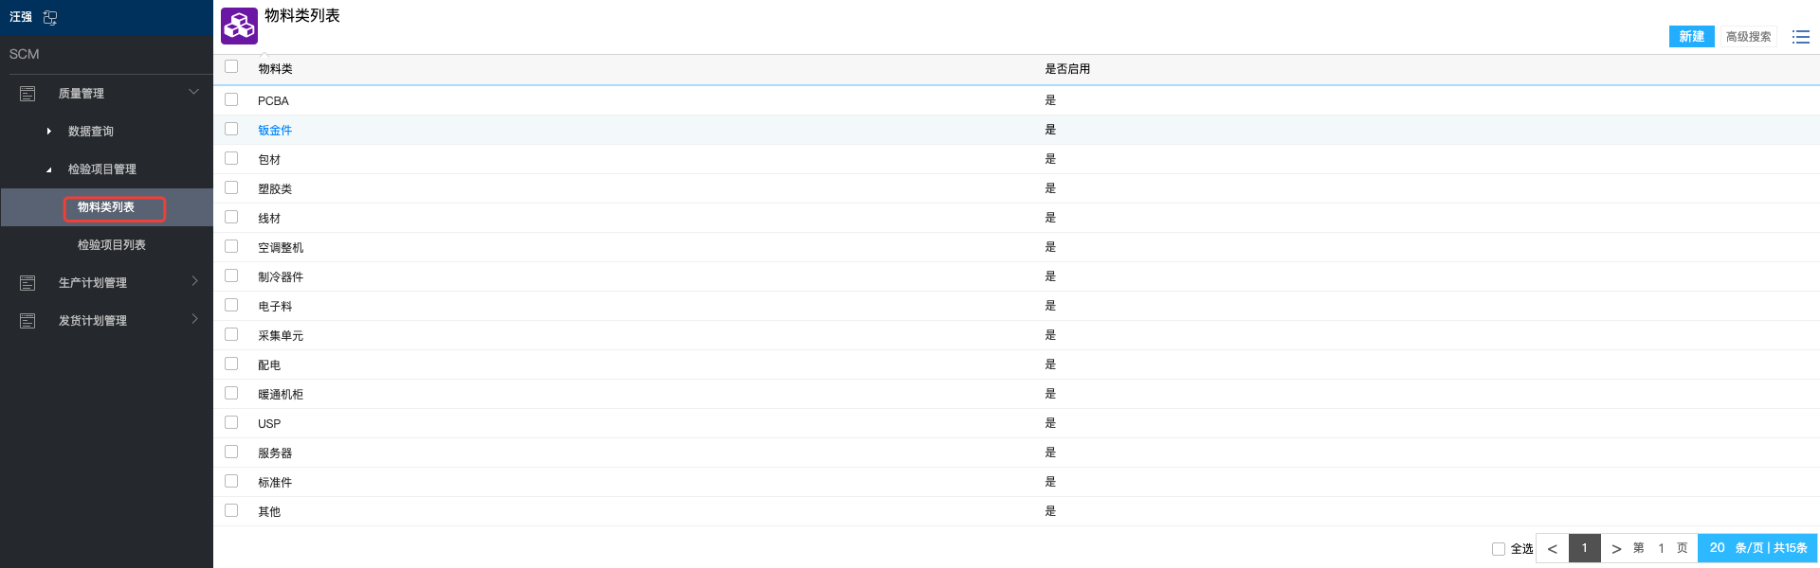Viewport: 1820px width, 568px height.
Task: Enable the 全选 checkbox at bottom
Action: click(1499, 549)
